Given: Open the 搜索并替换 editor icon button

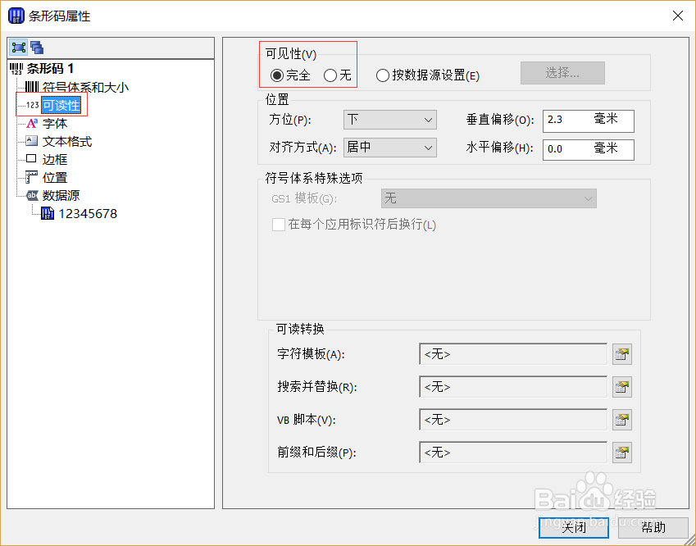Looking at the screenshot, I should tap(622, 387).
